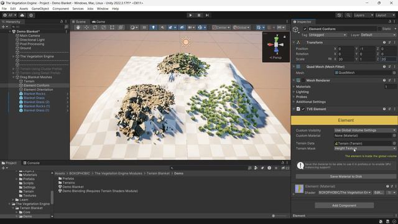Open the Layout dropdown
Viewport: 398px width, 224px height.
(x=385, y=15)
